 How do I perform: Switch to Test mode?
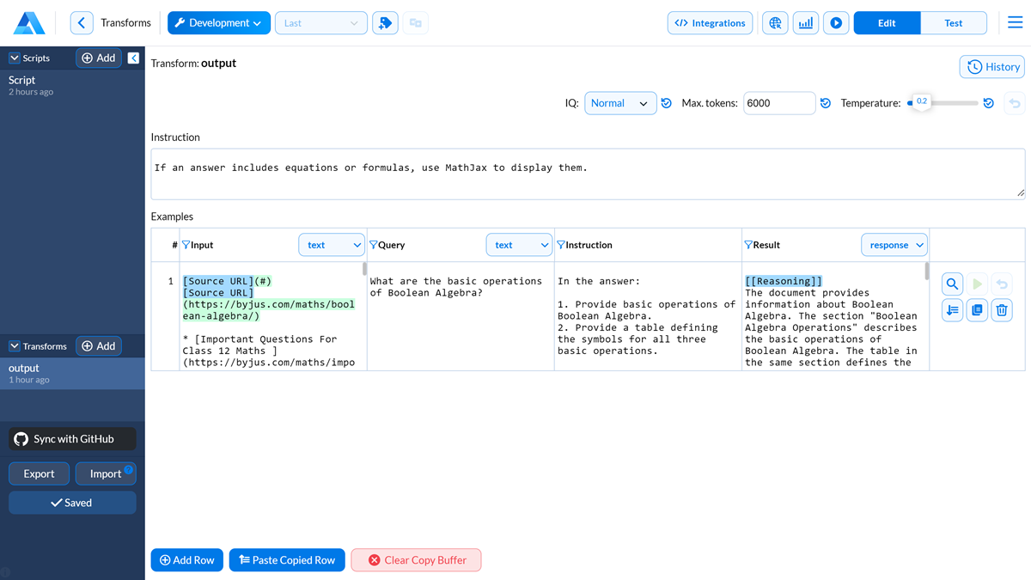coord(953,23)
